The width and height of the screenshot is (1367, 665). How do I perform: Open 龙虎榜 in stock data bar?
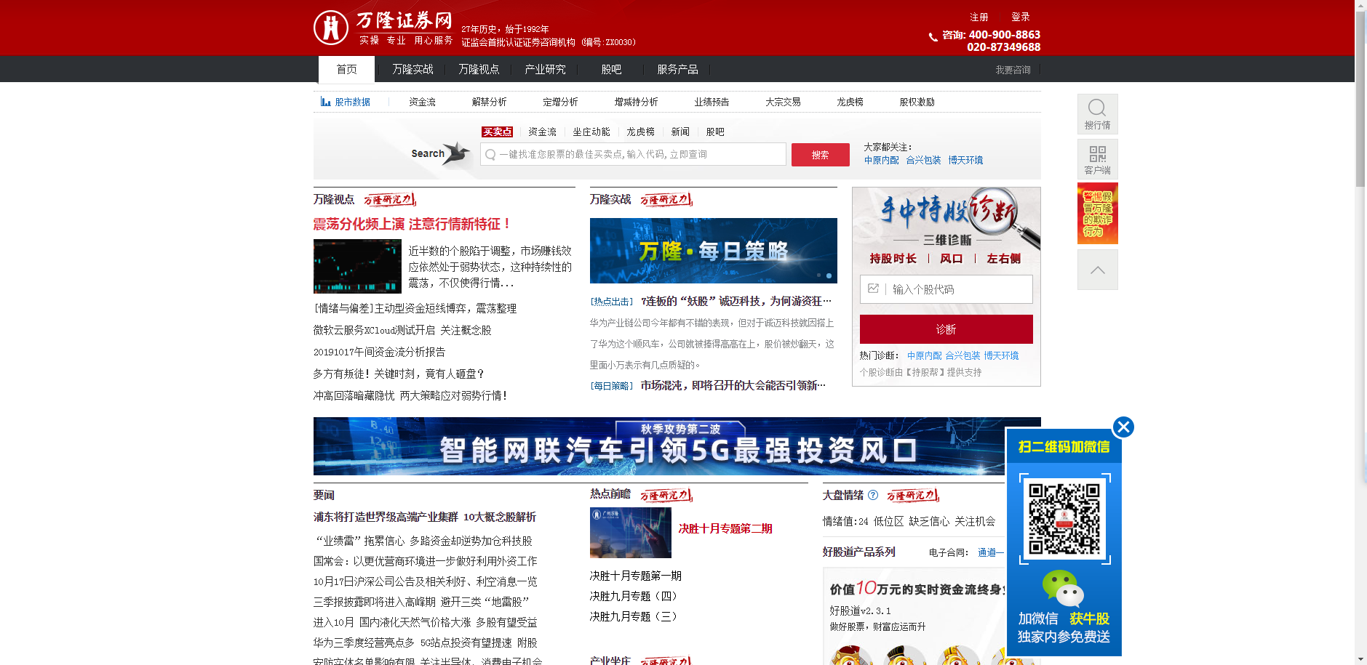pos(850,102)
